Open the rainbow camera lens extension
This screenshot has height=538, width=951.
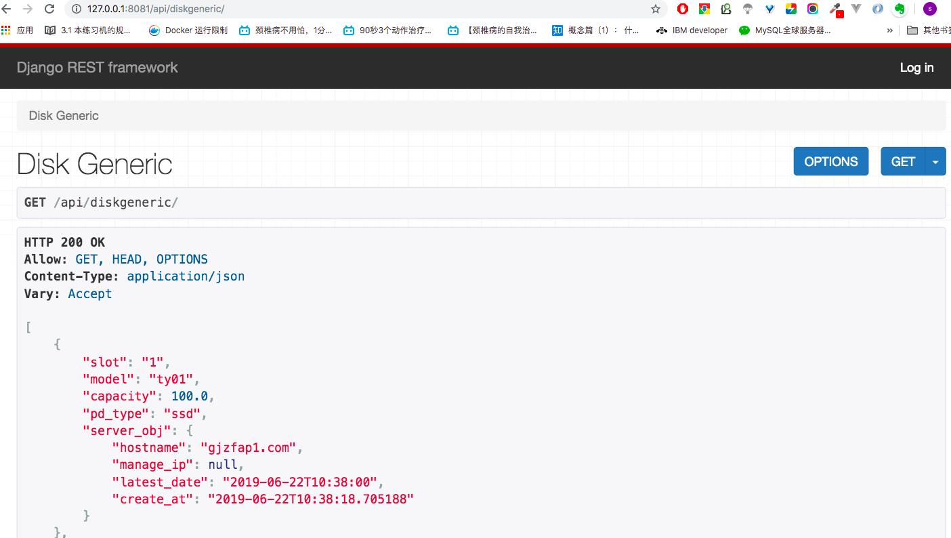pyautogui.click(x=813, y=9)
